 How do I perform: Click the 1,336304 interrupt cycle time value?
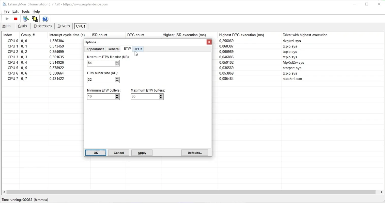click(x=56, y=41)
